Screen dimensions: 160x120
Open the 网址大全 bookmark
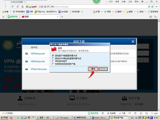pos(40,12)
